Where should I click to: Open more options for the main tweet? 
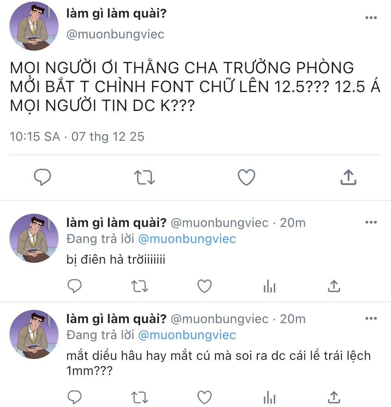[371, 18]
